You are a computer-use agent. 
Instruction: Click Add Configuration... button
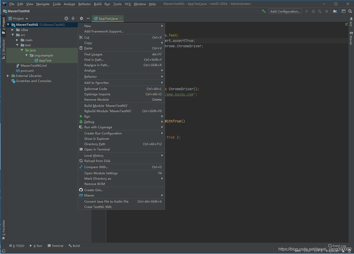pos(285,11)
